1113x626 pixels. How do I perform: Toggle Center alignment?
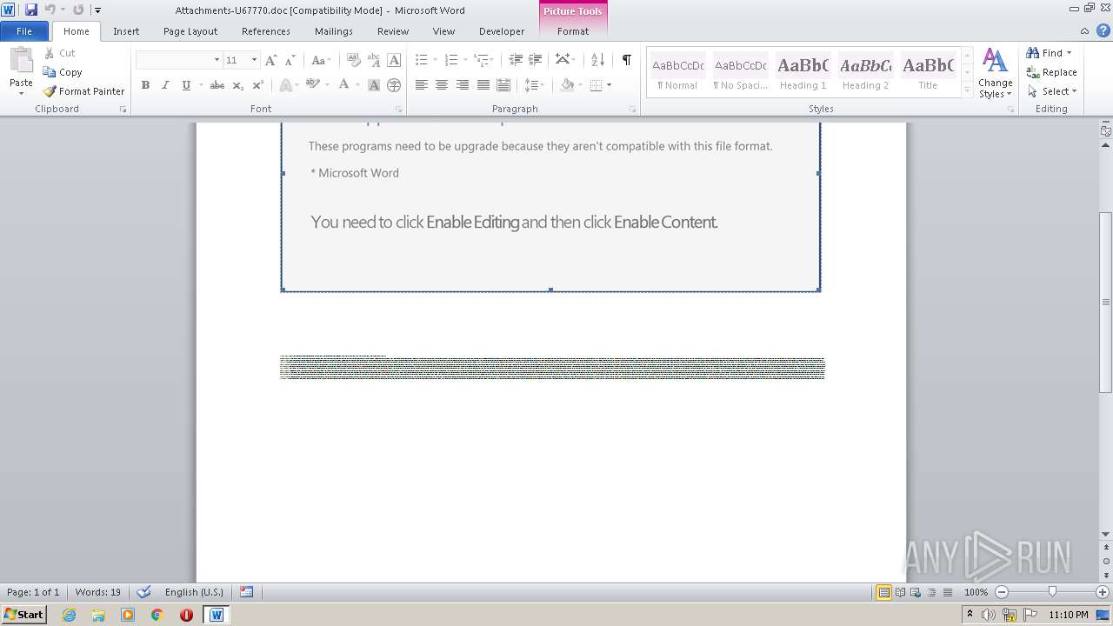(442, 85)
